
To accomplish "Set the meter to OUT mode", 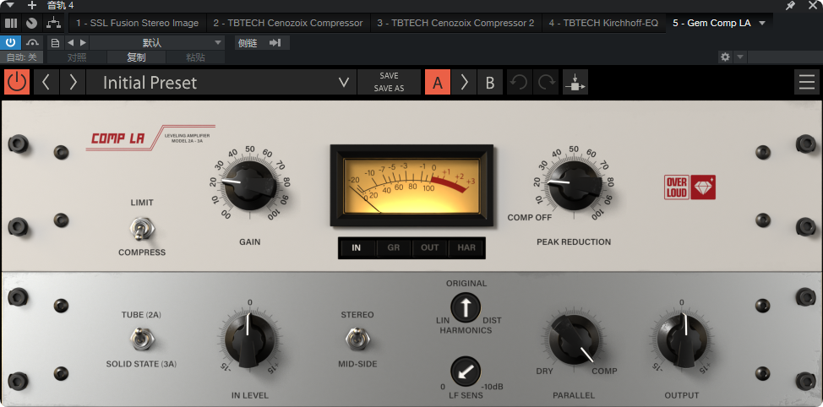I will pyautogui.click(x=430, y=247).
